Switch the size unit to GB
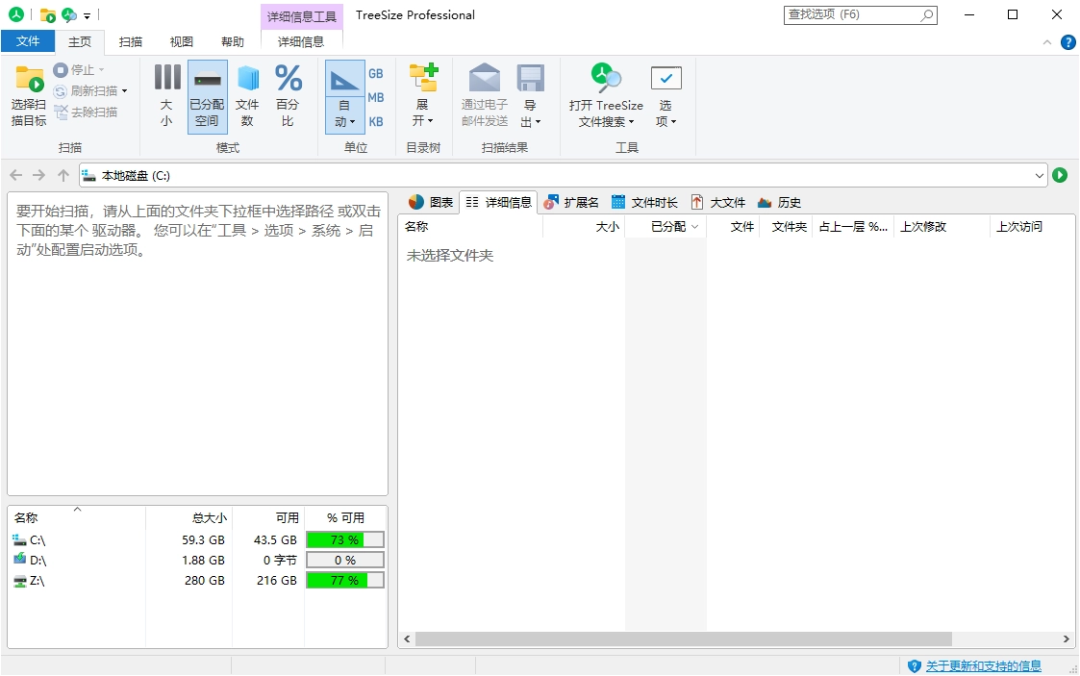This screenshot has height=676, width=1080. coord(375,73)
